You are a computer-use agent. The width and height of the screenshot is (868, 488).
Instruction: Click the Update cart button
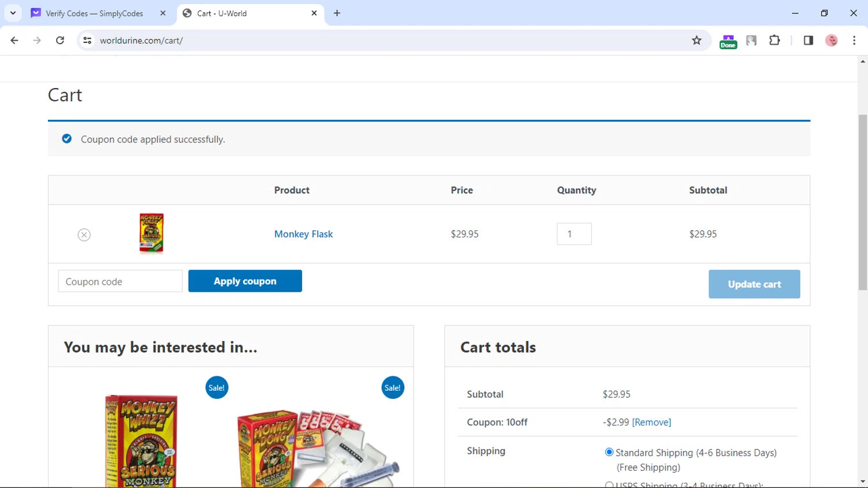(754, 284)
